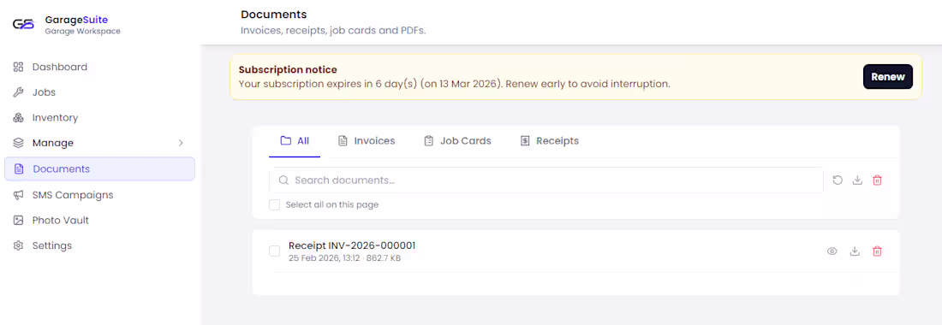
Task: Download Receipt INV-2026-000001 via row icon
Action: [855, 251]
